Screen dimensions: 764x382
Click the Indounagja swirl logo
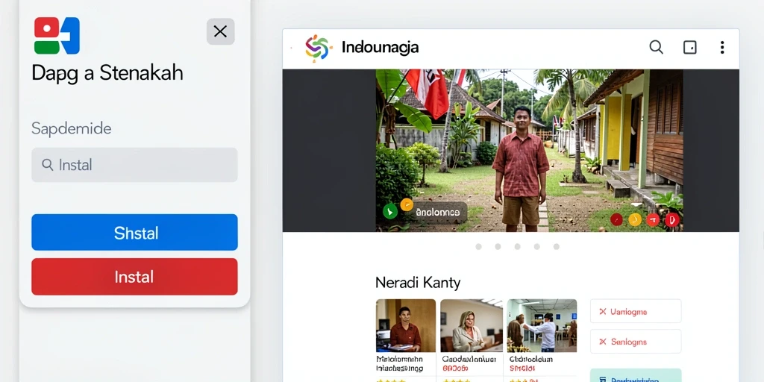[319, 48]
